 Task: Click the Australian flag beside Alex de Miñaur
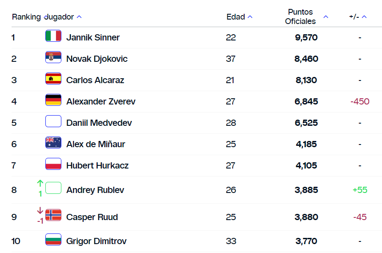click(x=53, y=143)
